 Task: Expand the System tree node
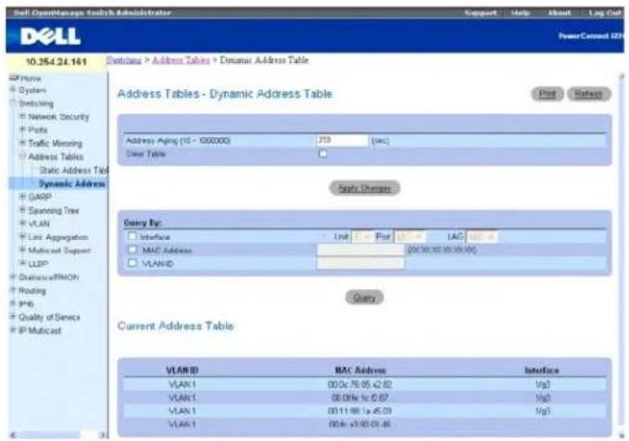(13, 90)
